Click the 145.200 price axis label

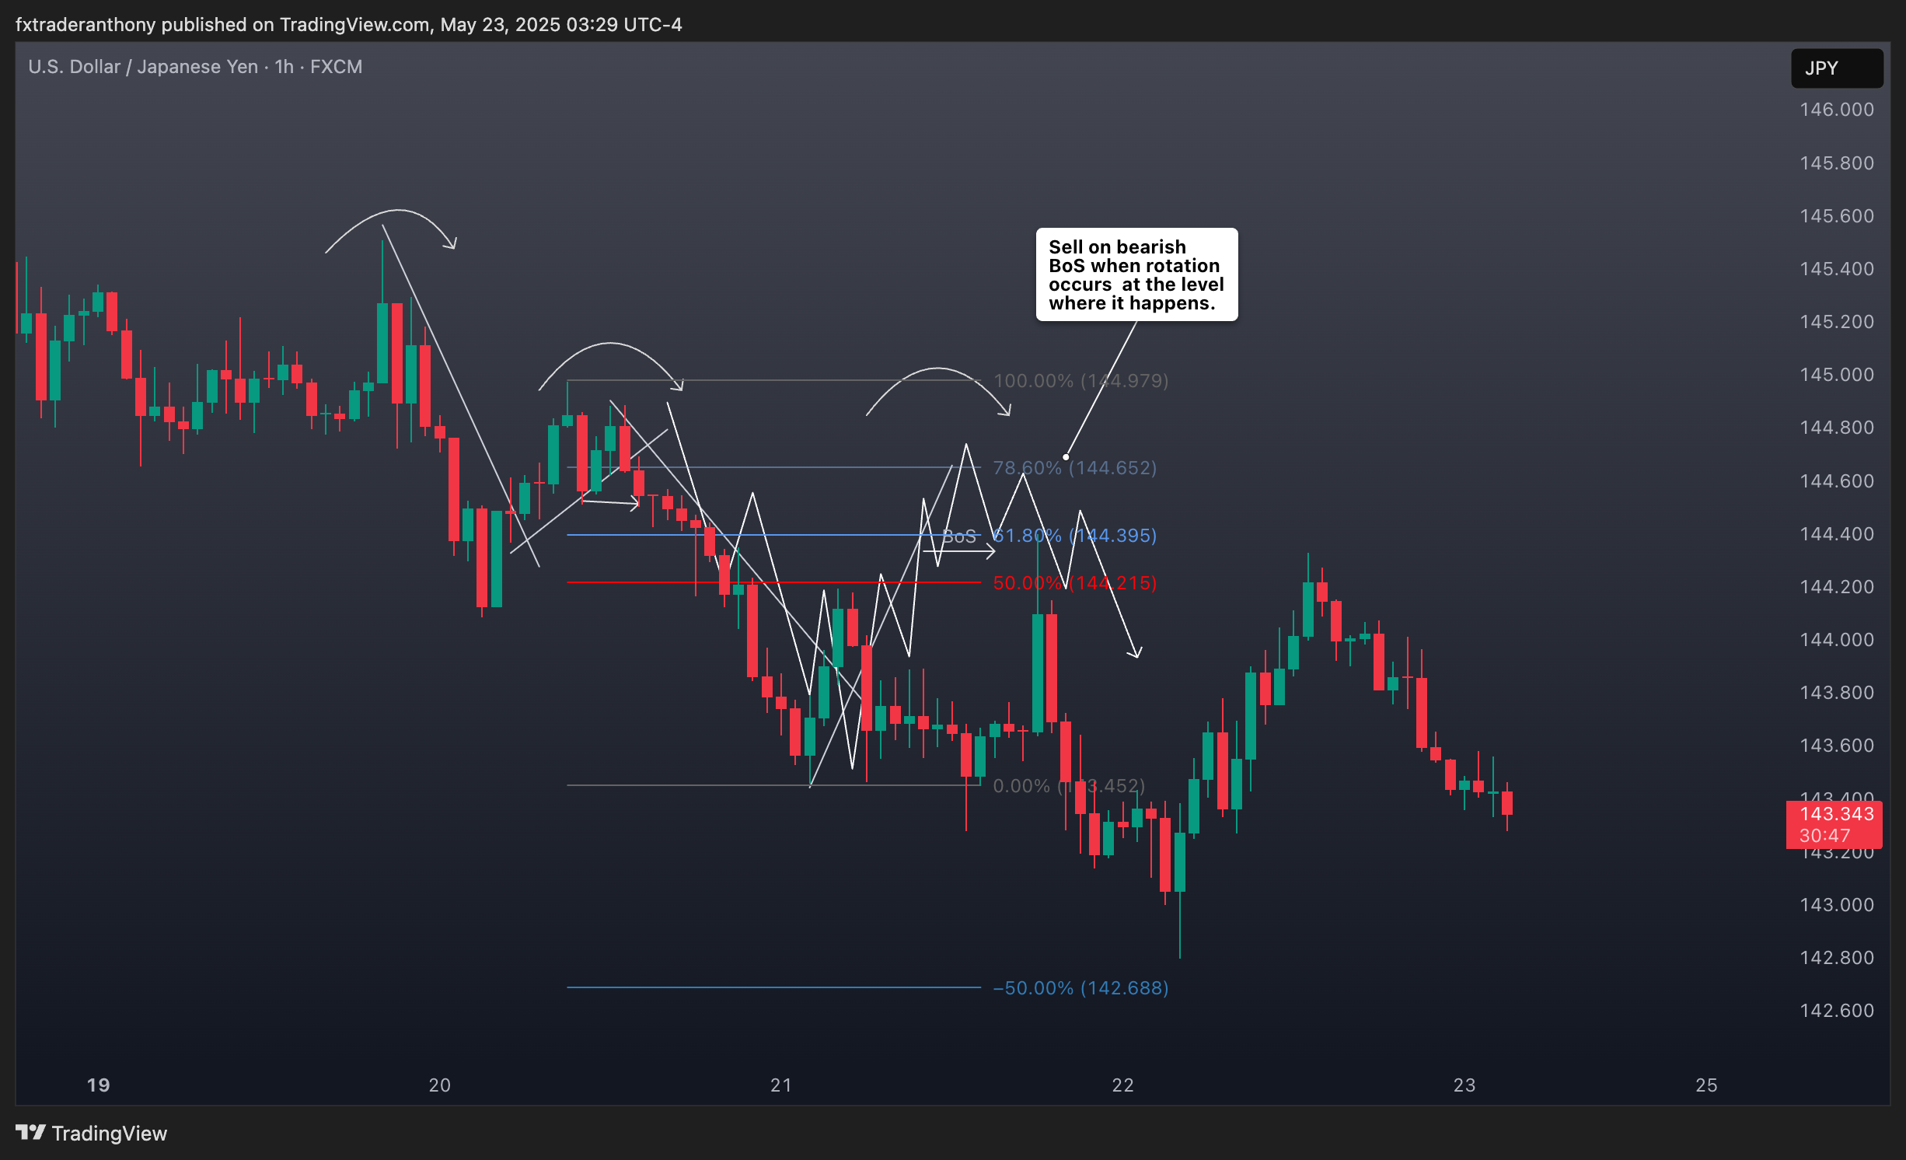point(1837,322)
